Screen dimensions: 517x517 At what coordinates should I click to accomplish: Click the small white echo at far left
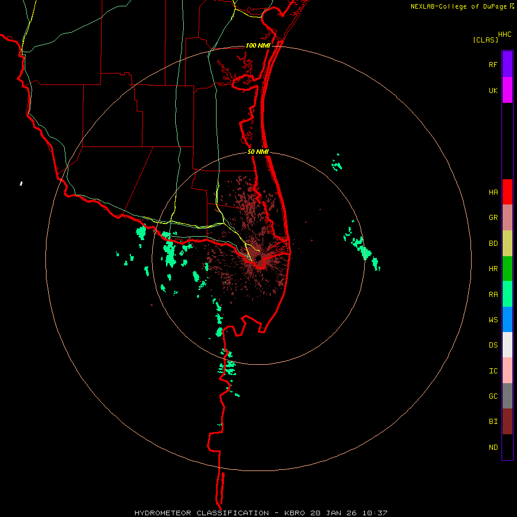click(21, 183)
